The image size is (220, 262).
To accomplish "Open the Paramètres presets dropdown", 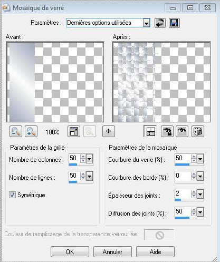I will (146, 23).
